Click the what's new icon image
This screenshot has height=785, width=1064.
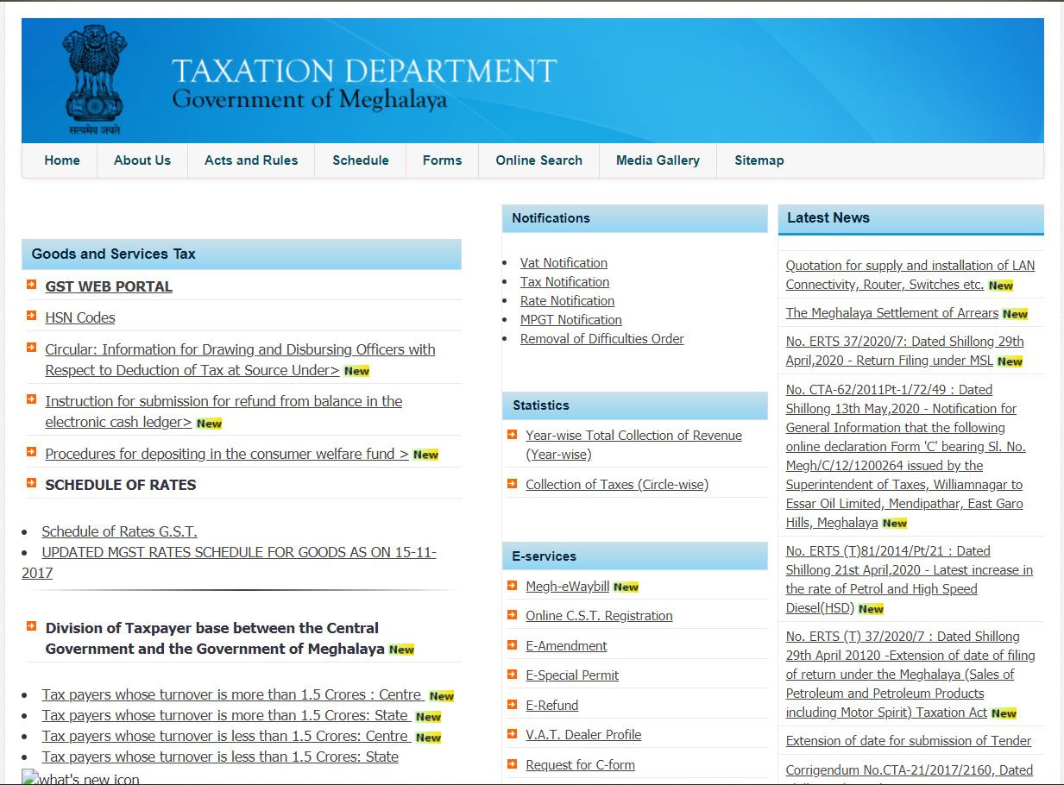pyautogui.click(x=80, y=777)
